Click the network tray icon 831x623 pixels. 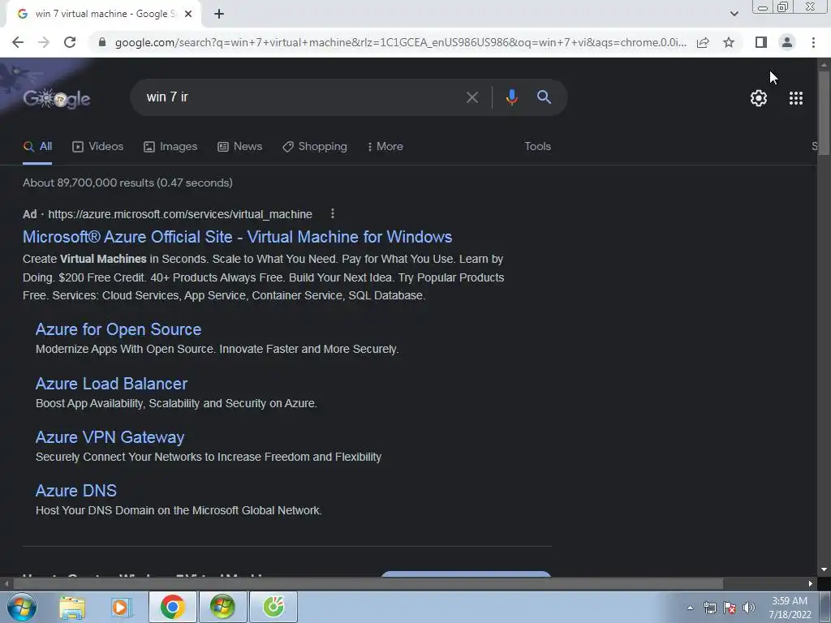[x=709, y=608]
